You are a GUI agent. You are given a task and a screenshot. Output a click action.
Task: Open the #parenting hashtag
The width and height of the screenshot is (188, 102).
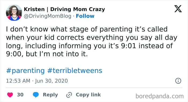coord(25,71)
